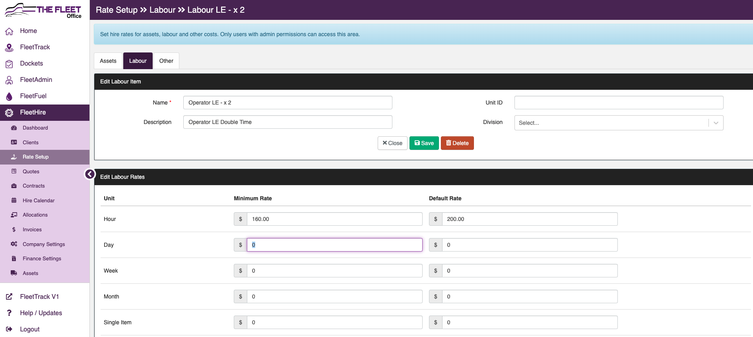Open Hire Calendar from the sidebar
The width and height of the screenshot is (753, 337).
click(45, 201)
